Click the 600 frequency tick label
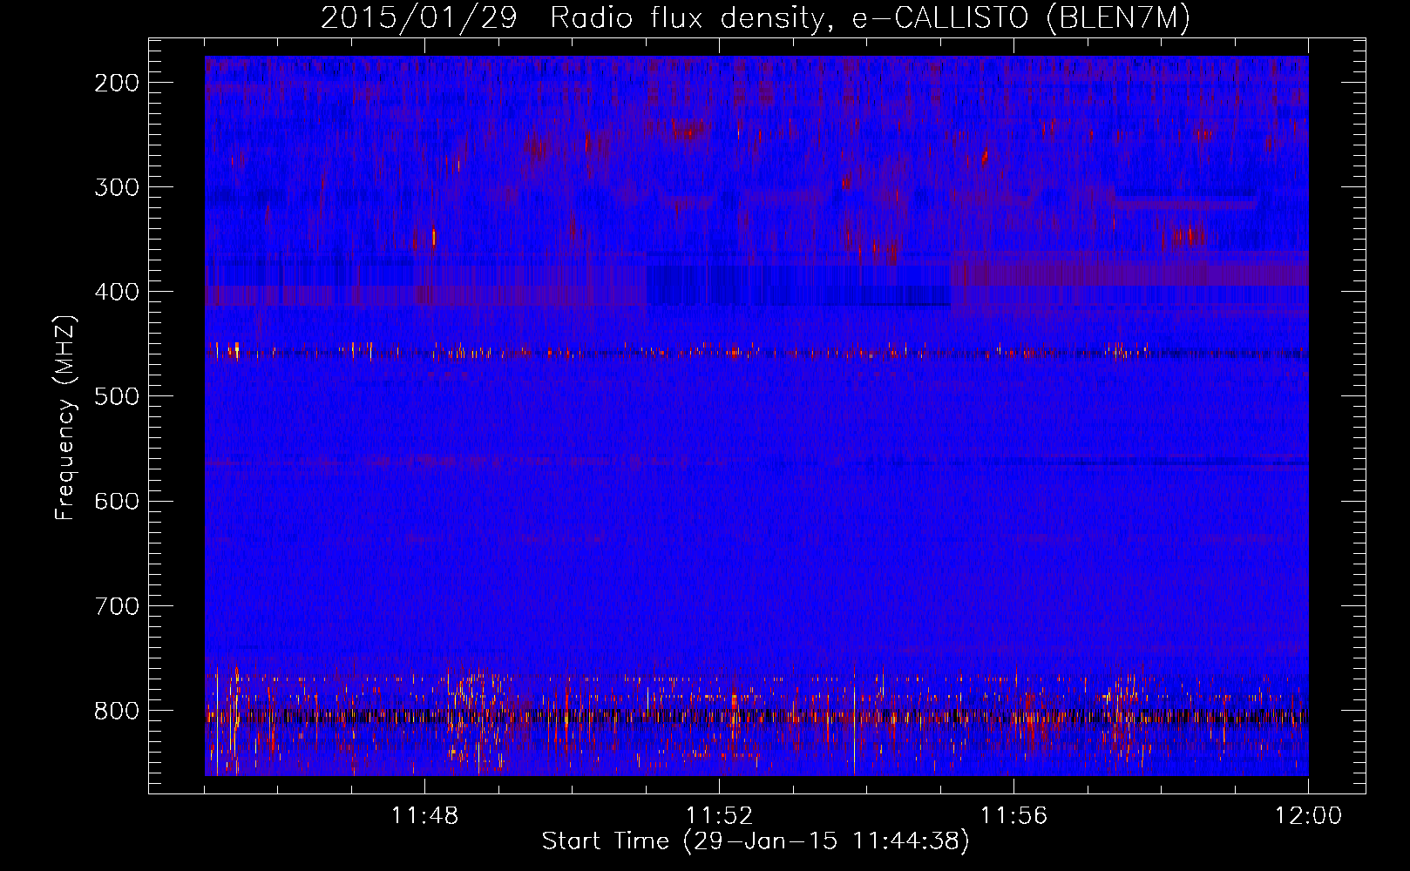Viewport: 1410px width, 871px height. click(117, 501)
